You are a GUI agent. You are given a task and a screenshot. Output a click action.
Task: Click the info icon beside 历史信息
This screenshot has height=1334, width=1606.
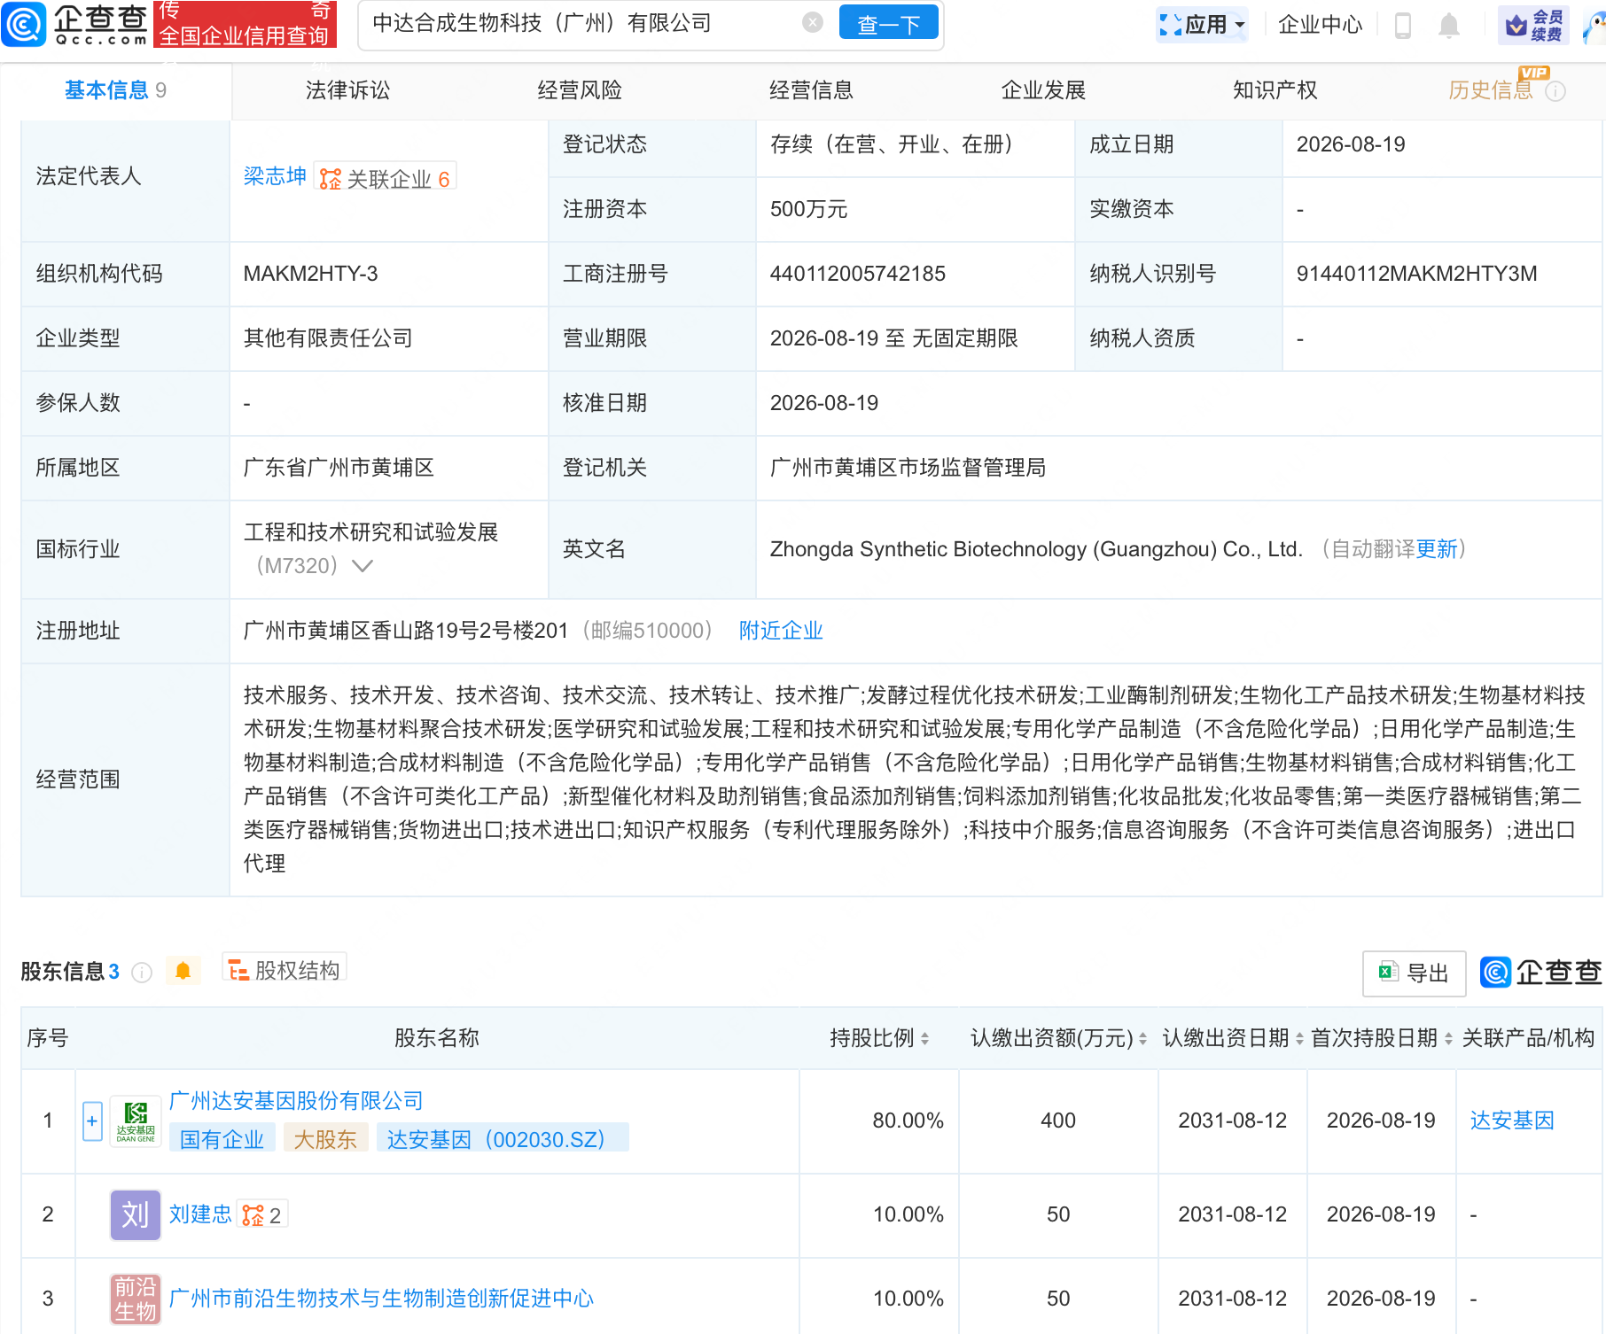tap(1555, 91)
